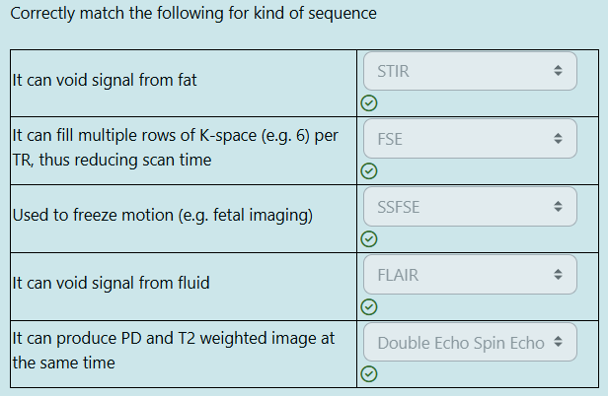The height and width of the screenshot is (396, 608).
Task: Open the Double Echo Spin Echo dropdown
Action: tap(470, 342)
